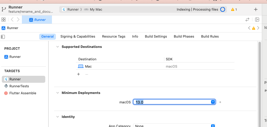
Task: Navigate back with the left chevron arrow
Action: (x=12, y=20)
